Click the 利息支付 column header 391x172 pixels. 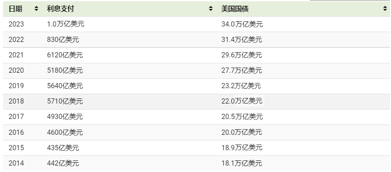click(x=58, y=9)
